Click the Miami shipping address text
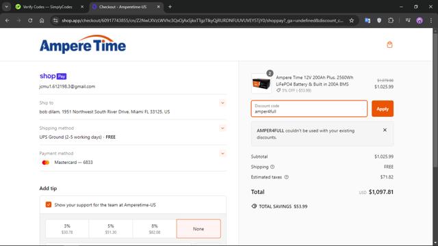Viewport: 438px width, 246px height. coord(105,111)
